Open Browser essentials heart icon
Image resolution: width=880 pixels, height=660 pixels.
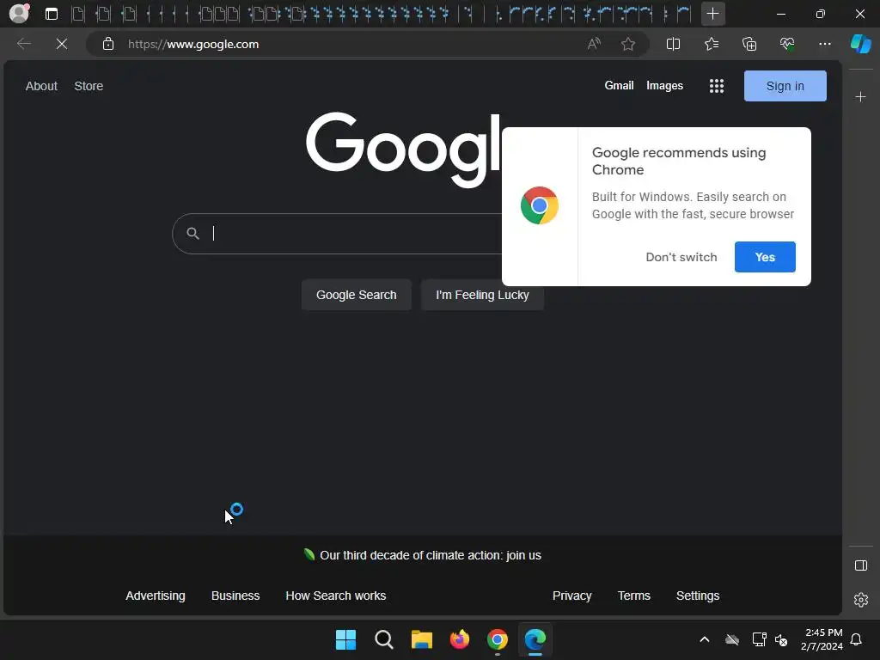click(x=787, y=44)
